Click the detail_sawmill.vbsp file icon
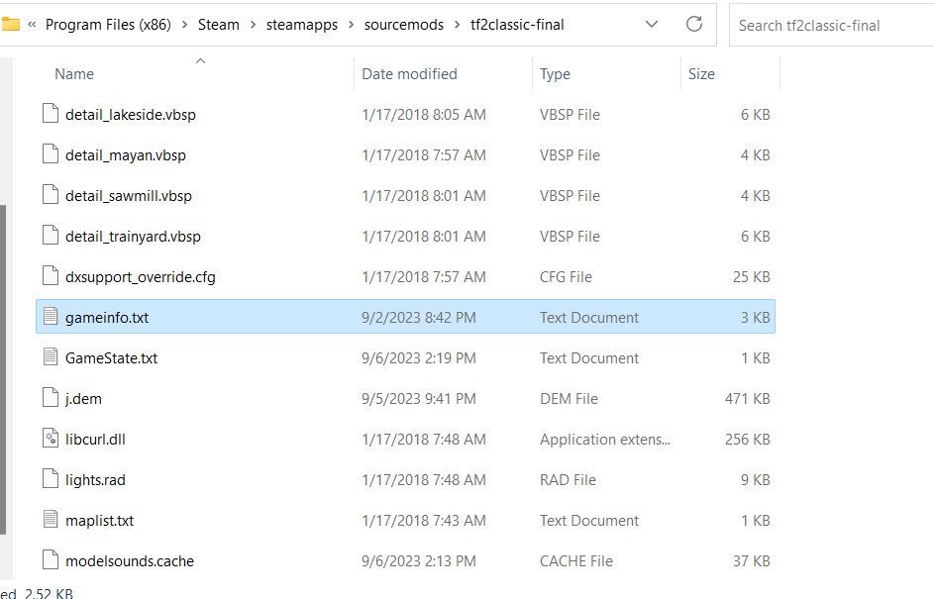Viewport: 934px width, 599px height. [x=51, y=194]
